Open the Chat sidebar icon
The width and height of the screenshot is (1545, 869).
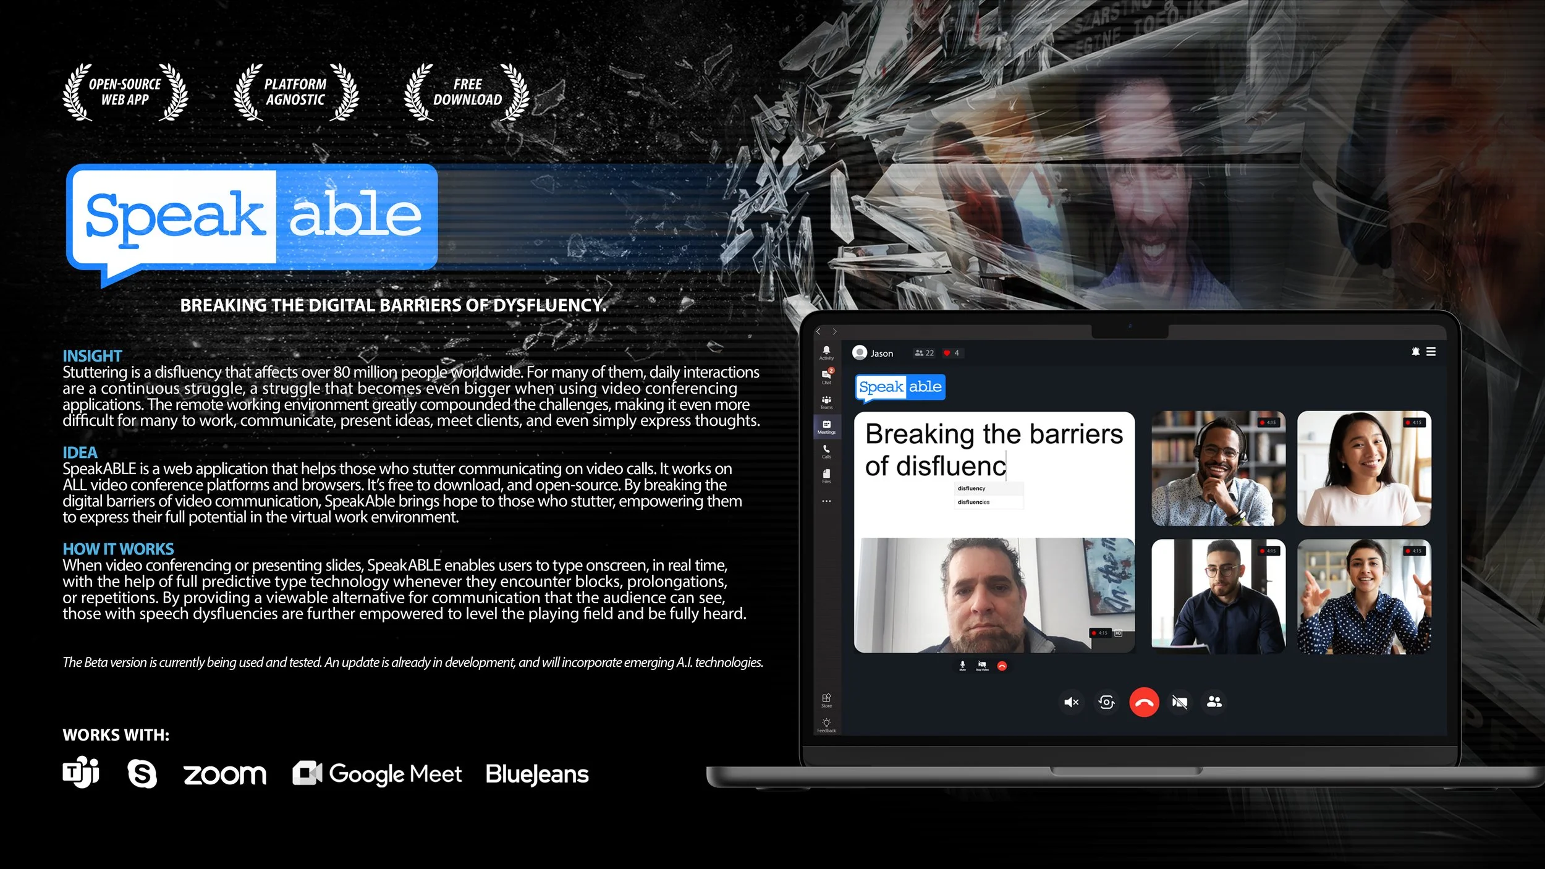[x=826, y=376]
